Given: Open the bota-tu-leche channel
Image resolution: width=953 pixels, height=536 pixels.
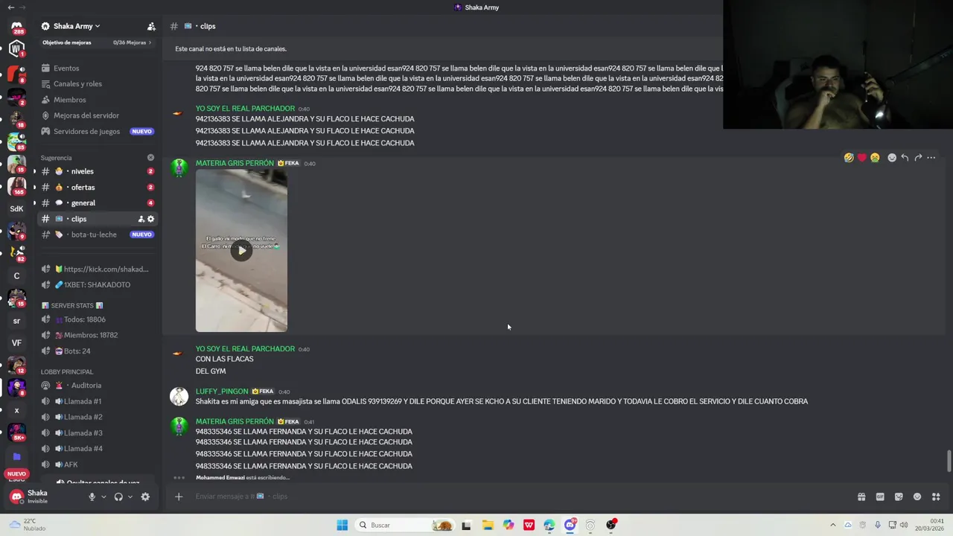Looking at the screenshot, I should tap(97, 234).
